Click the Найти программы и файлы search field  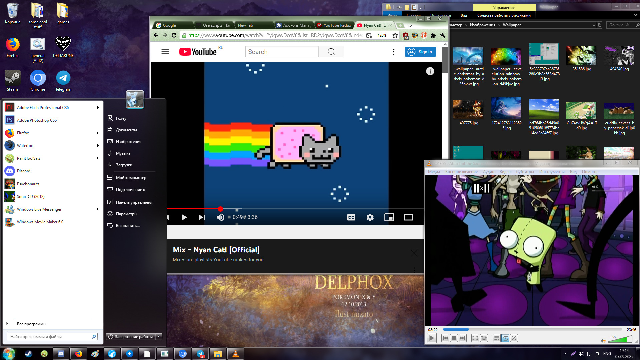pos(50,337)
